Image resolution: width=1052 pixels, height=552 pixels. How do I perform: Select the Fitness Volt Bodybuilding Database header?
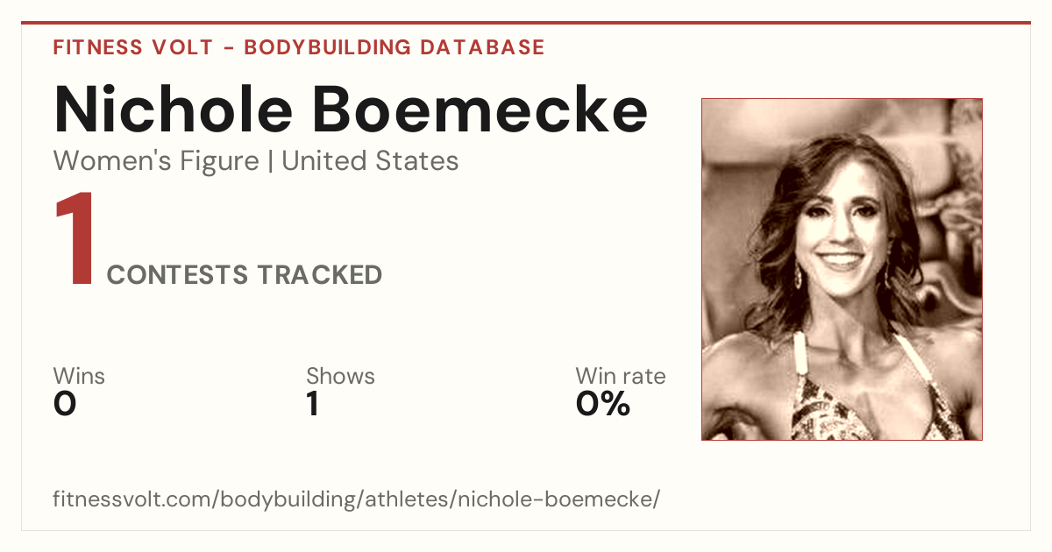tap(299, 47)
